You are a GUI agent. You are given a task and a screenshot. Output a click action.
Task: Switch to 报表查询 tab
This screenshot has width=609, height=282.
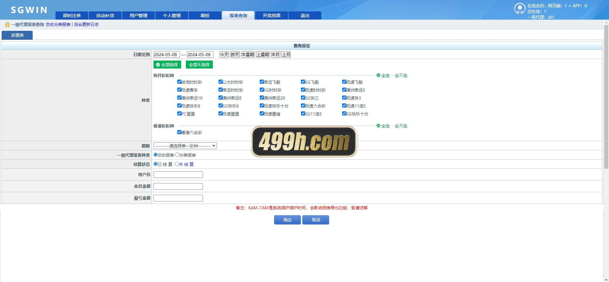tap(238, 16)
